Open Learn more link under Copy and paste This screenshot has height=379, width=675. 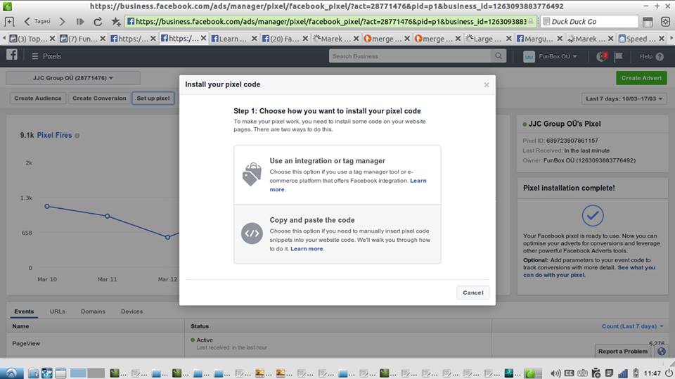(307, 248)
